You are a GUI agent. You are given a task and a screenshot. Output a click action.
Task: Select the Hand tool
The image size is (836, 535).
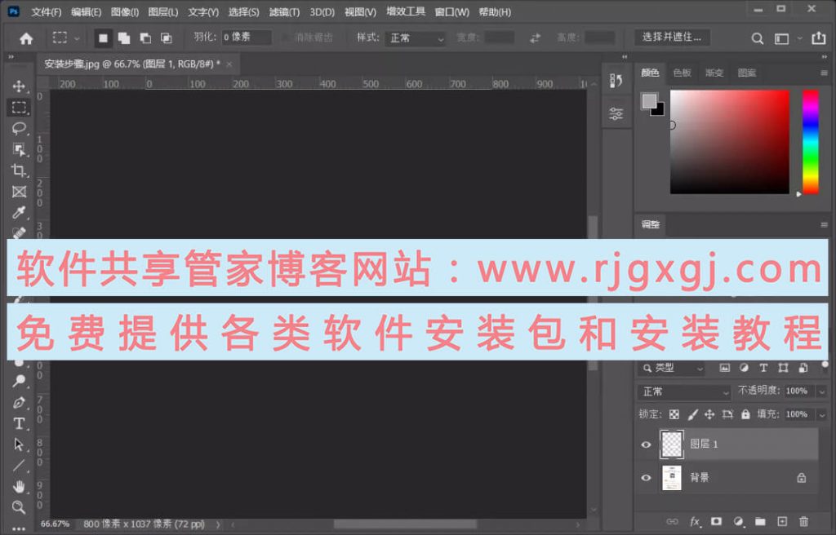click(x=19, y=486)
